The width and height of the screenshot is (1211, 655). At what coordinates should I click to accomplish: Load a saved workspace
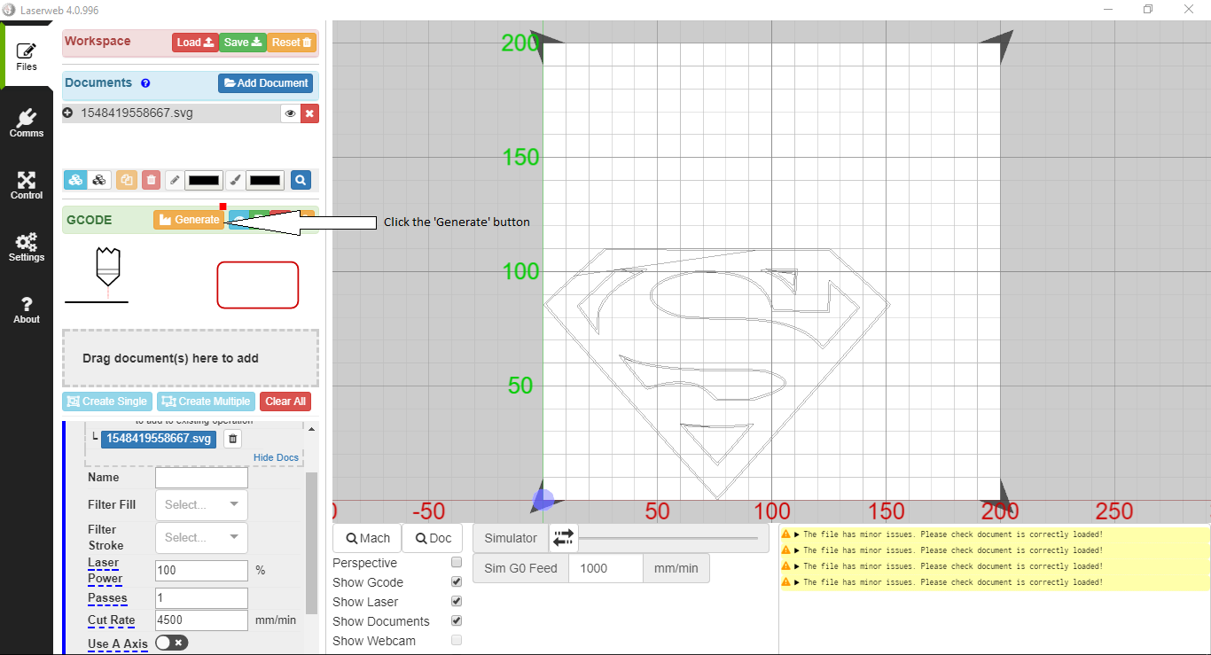pyautogui.click(x=195, y=43)
